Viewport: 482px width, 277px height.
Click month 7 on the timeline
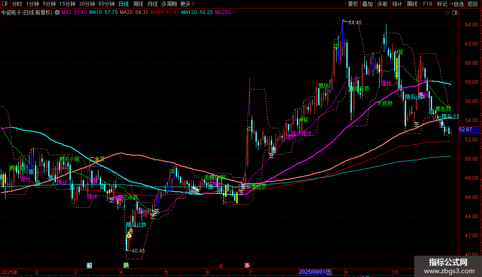tap(251, 272)
